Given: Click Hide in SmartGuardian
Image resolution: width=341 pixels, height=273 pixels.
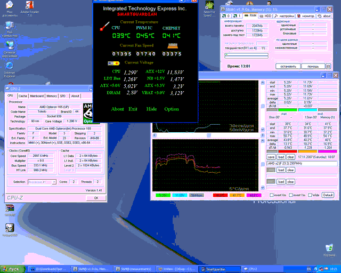Looking at the screenshot, I should [x=151, y=109].
